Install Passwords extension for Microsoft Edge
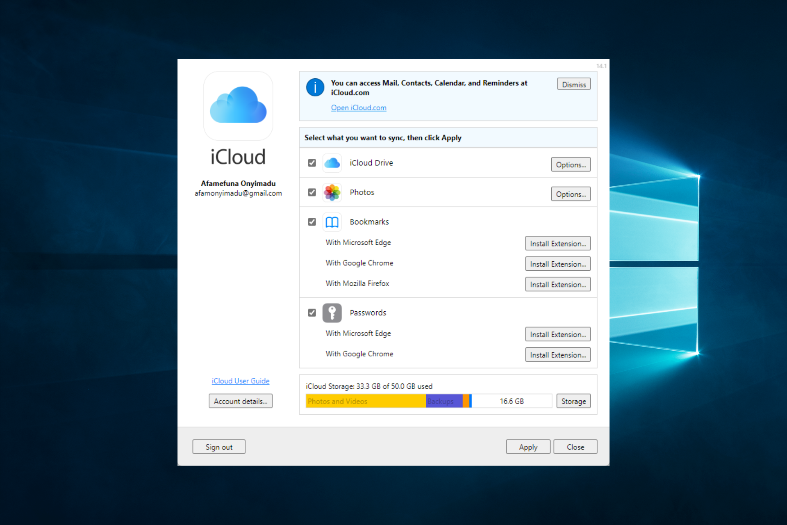787x525 pixels. point(558,334)
